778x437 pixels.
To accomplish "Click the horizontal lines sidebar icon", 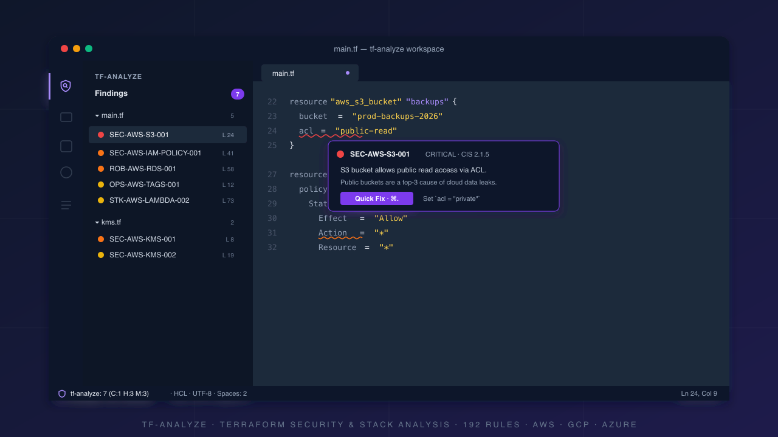I will pyautogui.click(x=66, y=205).
